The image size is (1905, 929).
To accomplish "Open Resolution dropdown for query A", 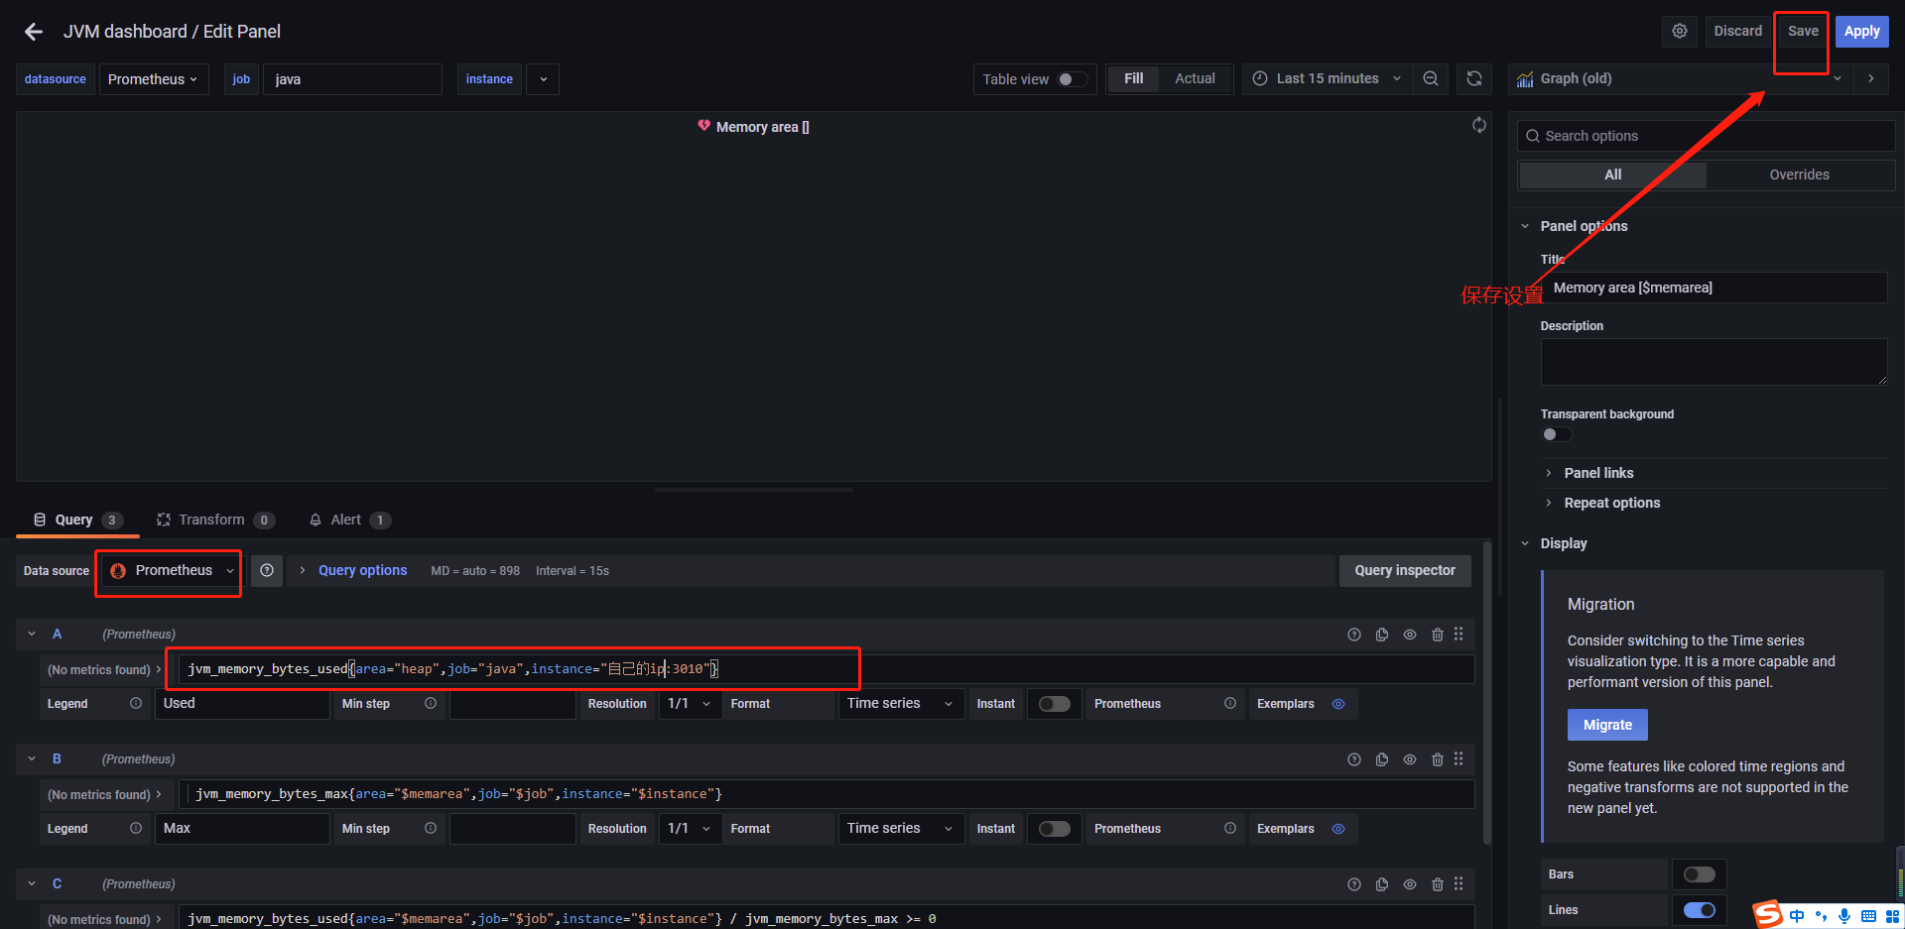I will [x=690, y=704].
